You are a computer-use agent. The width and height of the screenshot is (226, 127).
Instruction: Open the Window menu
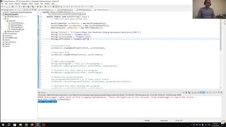[x=47, y=4]
